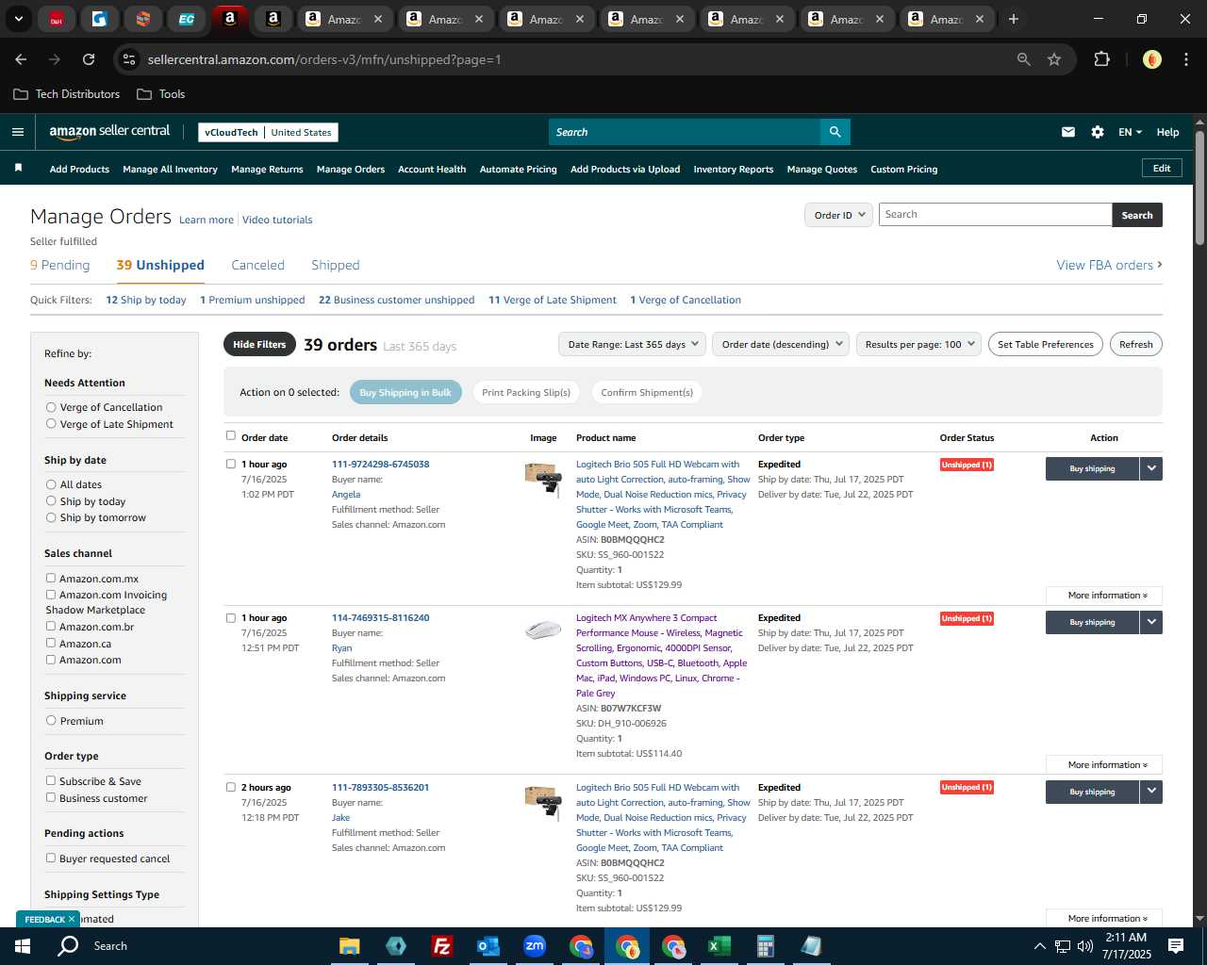1207x965 pixels.
Task: Select the Verge of Late Shipment radio
Action: tap(51, 424)
